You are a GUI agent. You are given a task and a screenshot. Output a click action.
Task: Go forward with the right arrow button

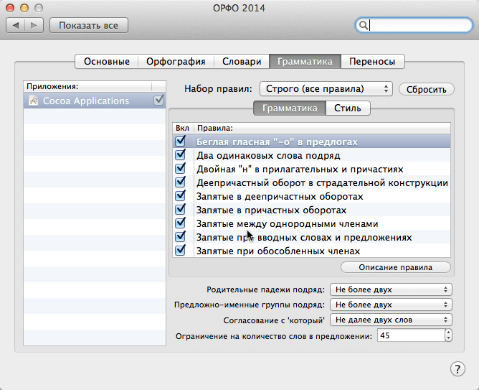34,25
